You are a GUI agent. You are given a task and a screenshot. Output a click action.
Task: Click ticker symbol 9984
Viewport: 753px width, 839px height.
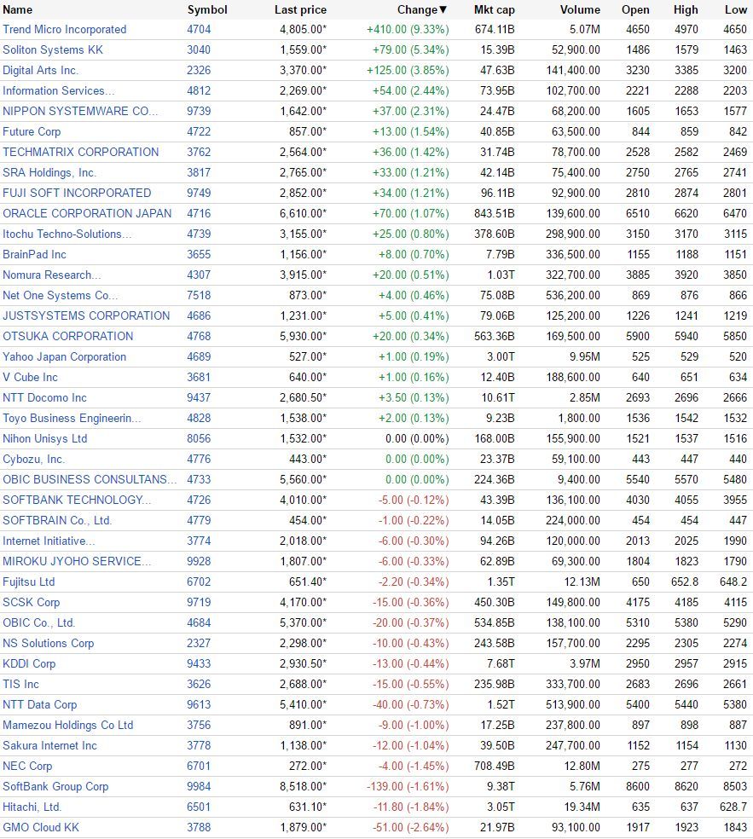(x=199, y=786)
